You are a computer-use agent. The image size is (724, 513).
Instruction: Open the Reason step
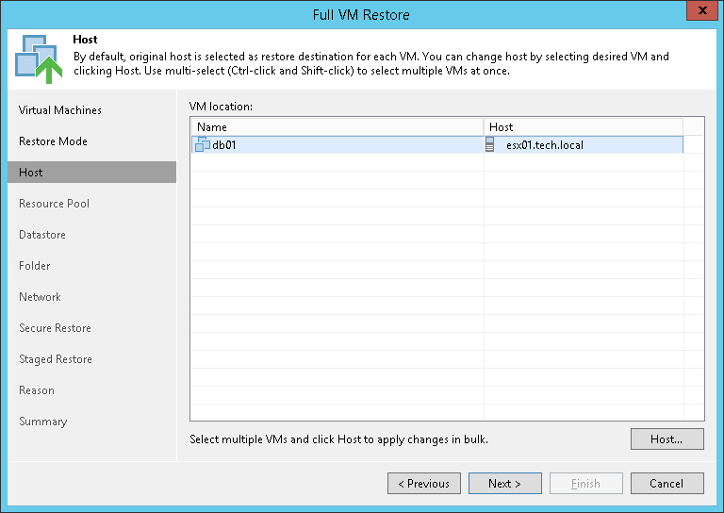pyautogui.click(x=37, y=390)
